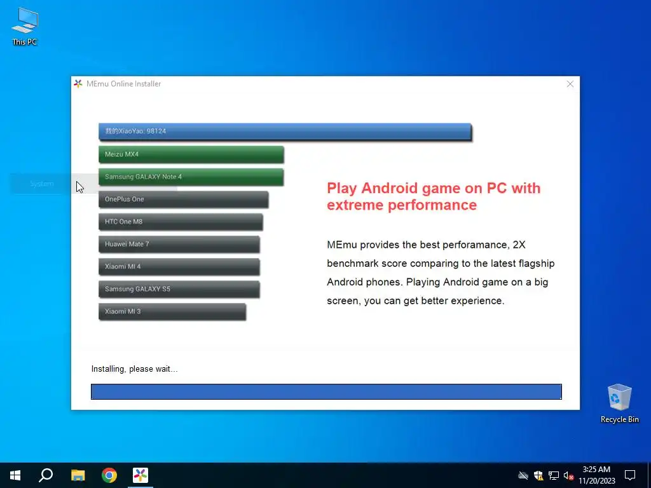651x488 pixels.
Task: Open Windows Security tray icon
Action: pyautogui.click(x=538, y=475)
